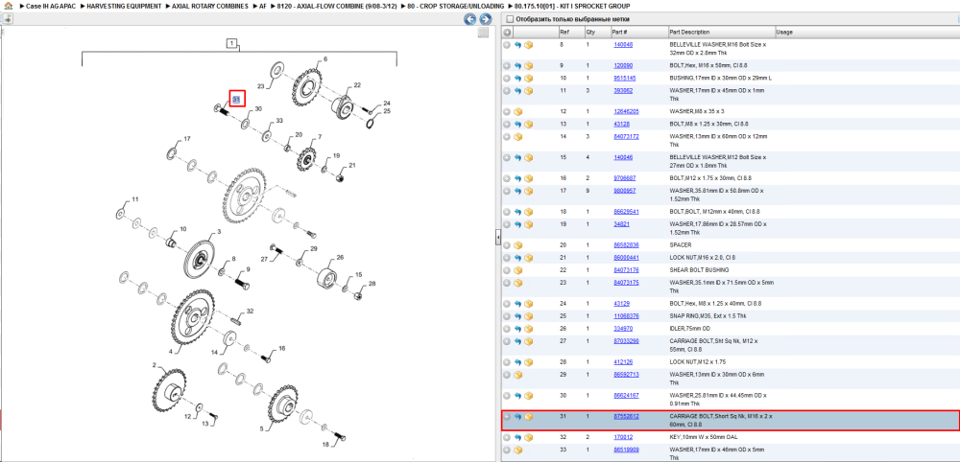Click blue arrow icon in Ref 13 row
The image size is (960, 462).
(x=518, y=124)
